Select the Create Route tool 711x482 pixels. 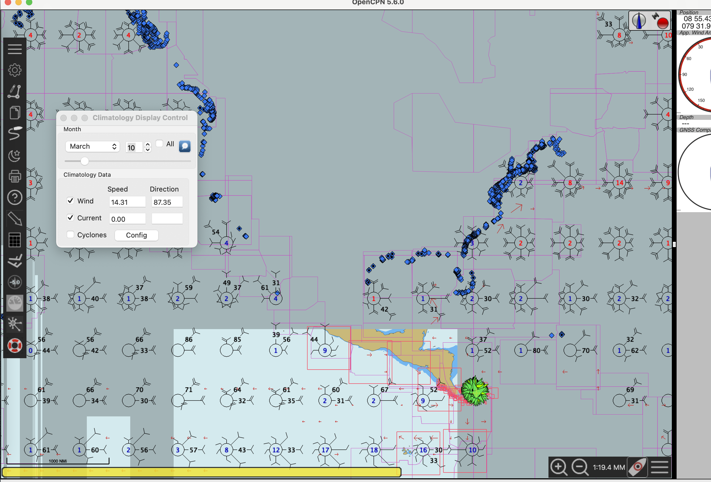click(14, 92)
